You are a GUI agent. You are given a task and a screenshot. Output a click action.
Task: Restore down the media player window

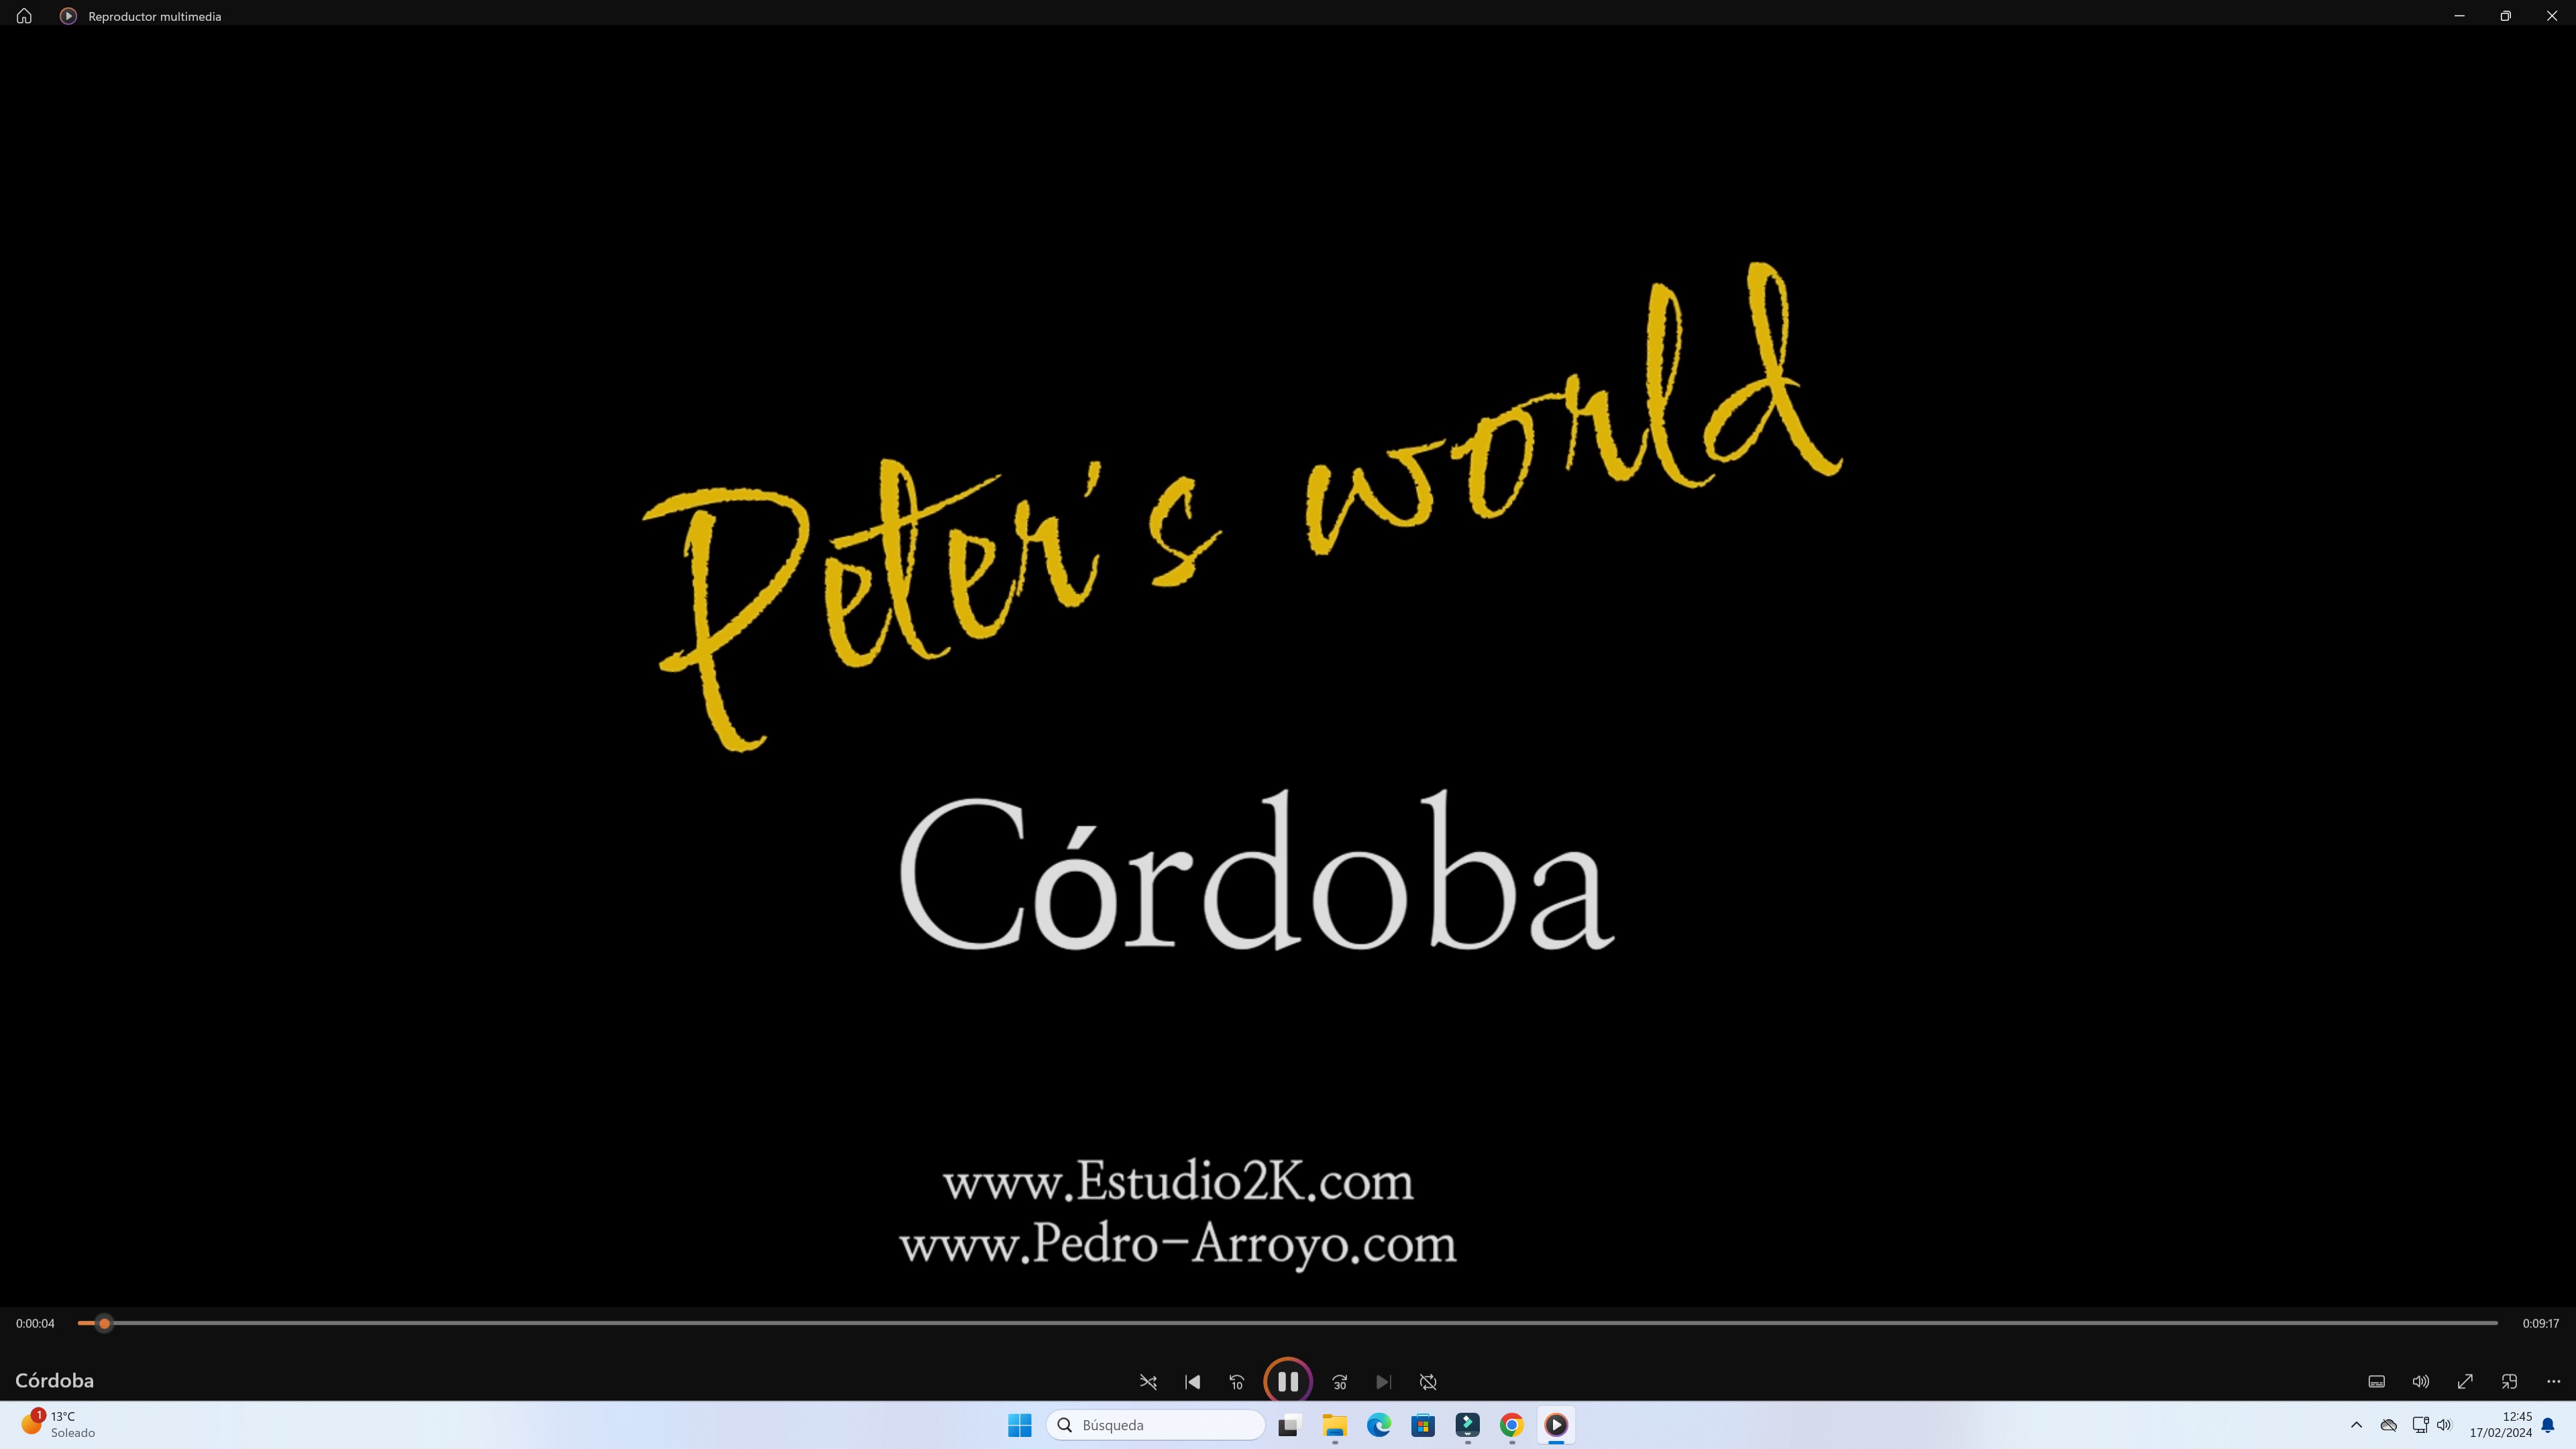pyautogui.click(x=2505, y=16)
